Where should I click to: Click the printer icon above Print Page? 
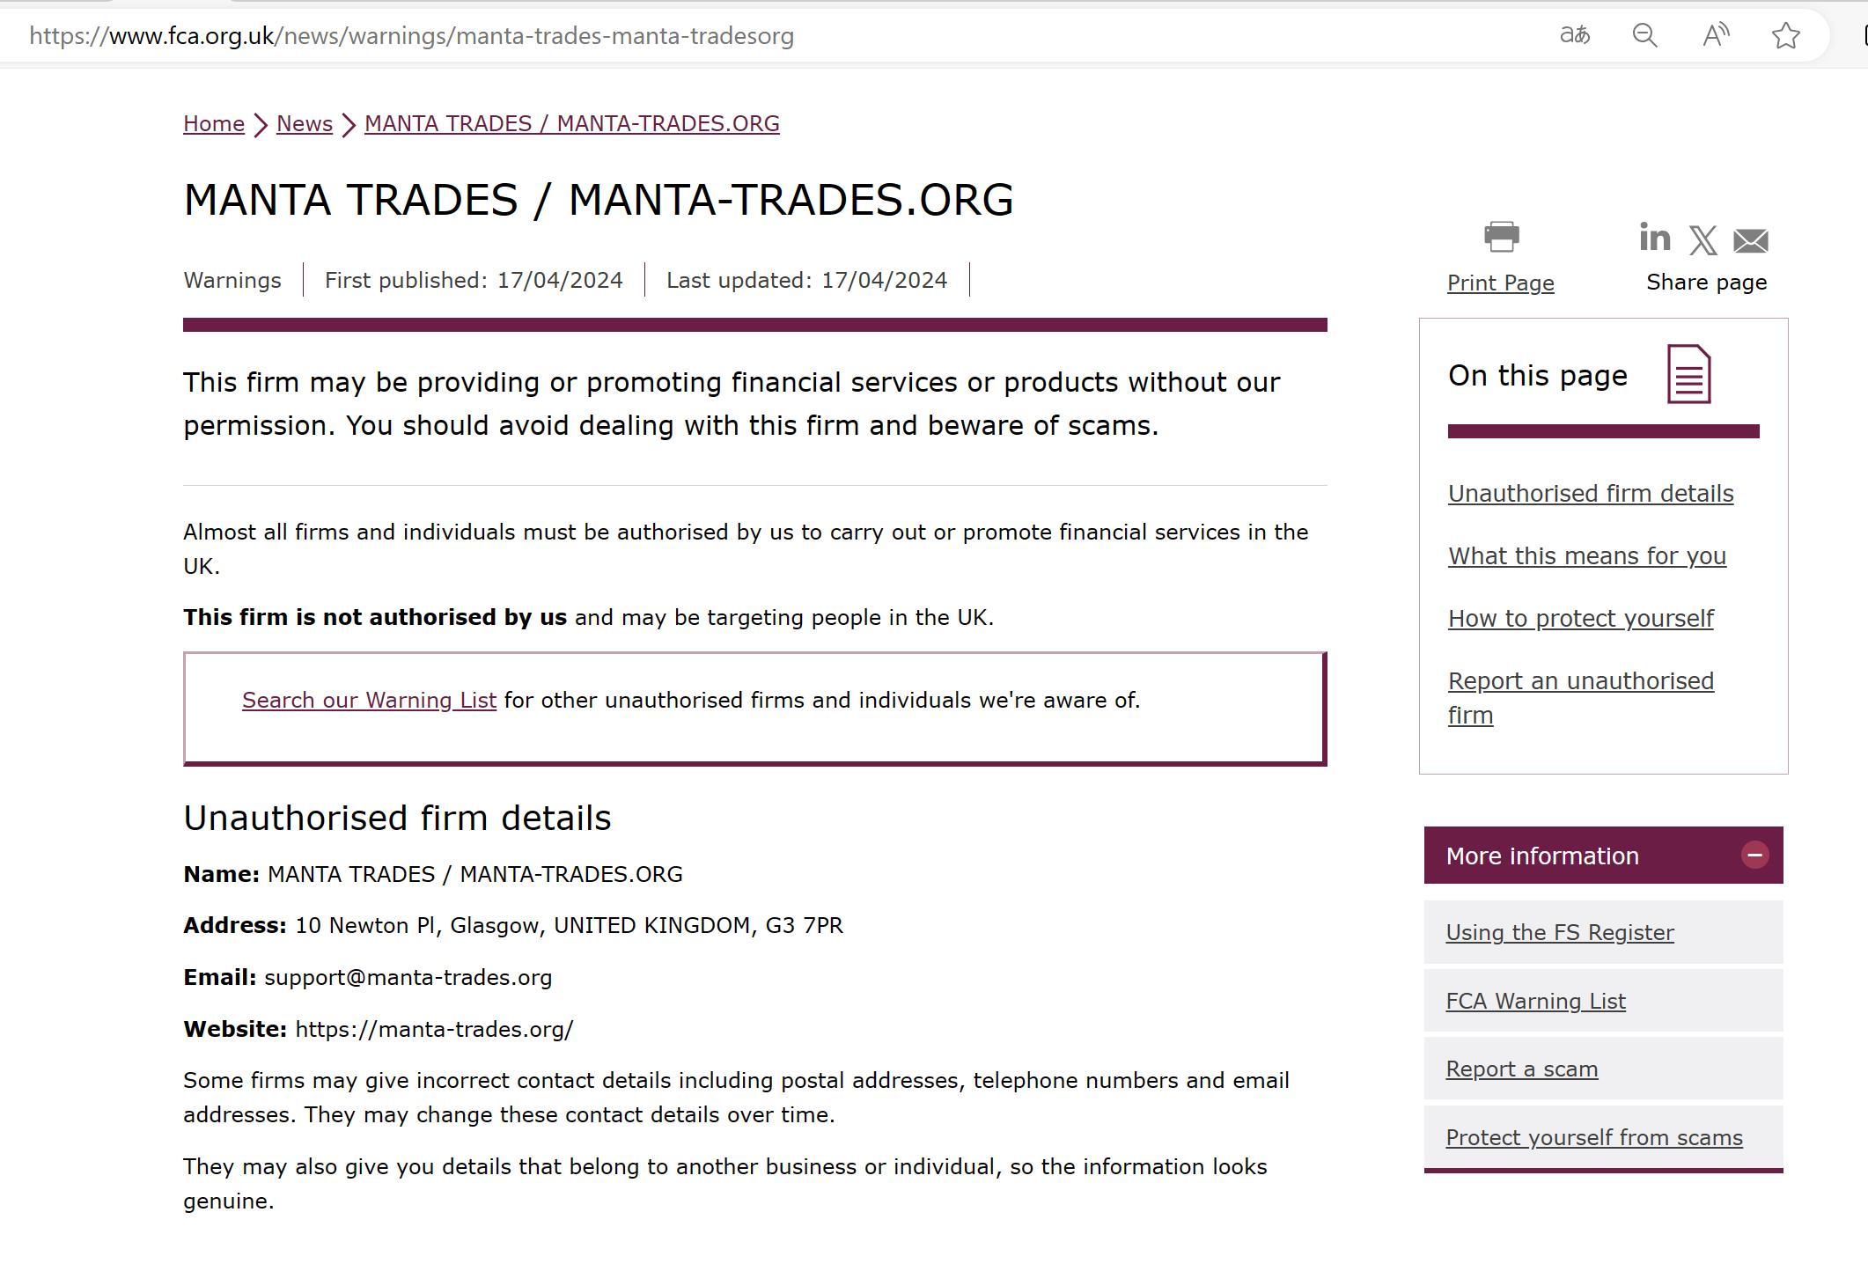click(x=1501, y=237)
